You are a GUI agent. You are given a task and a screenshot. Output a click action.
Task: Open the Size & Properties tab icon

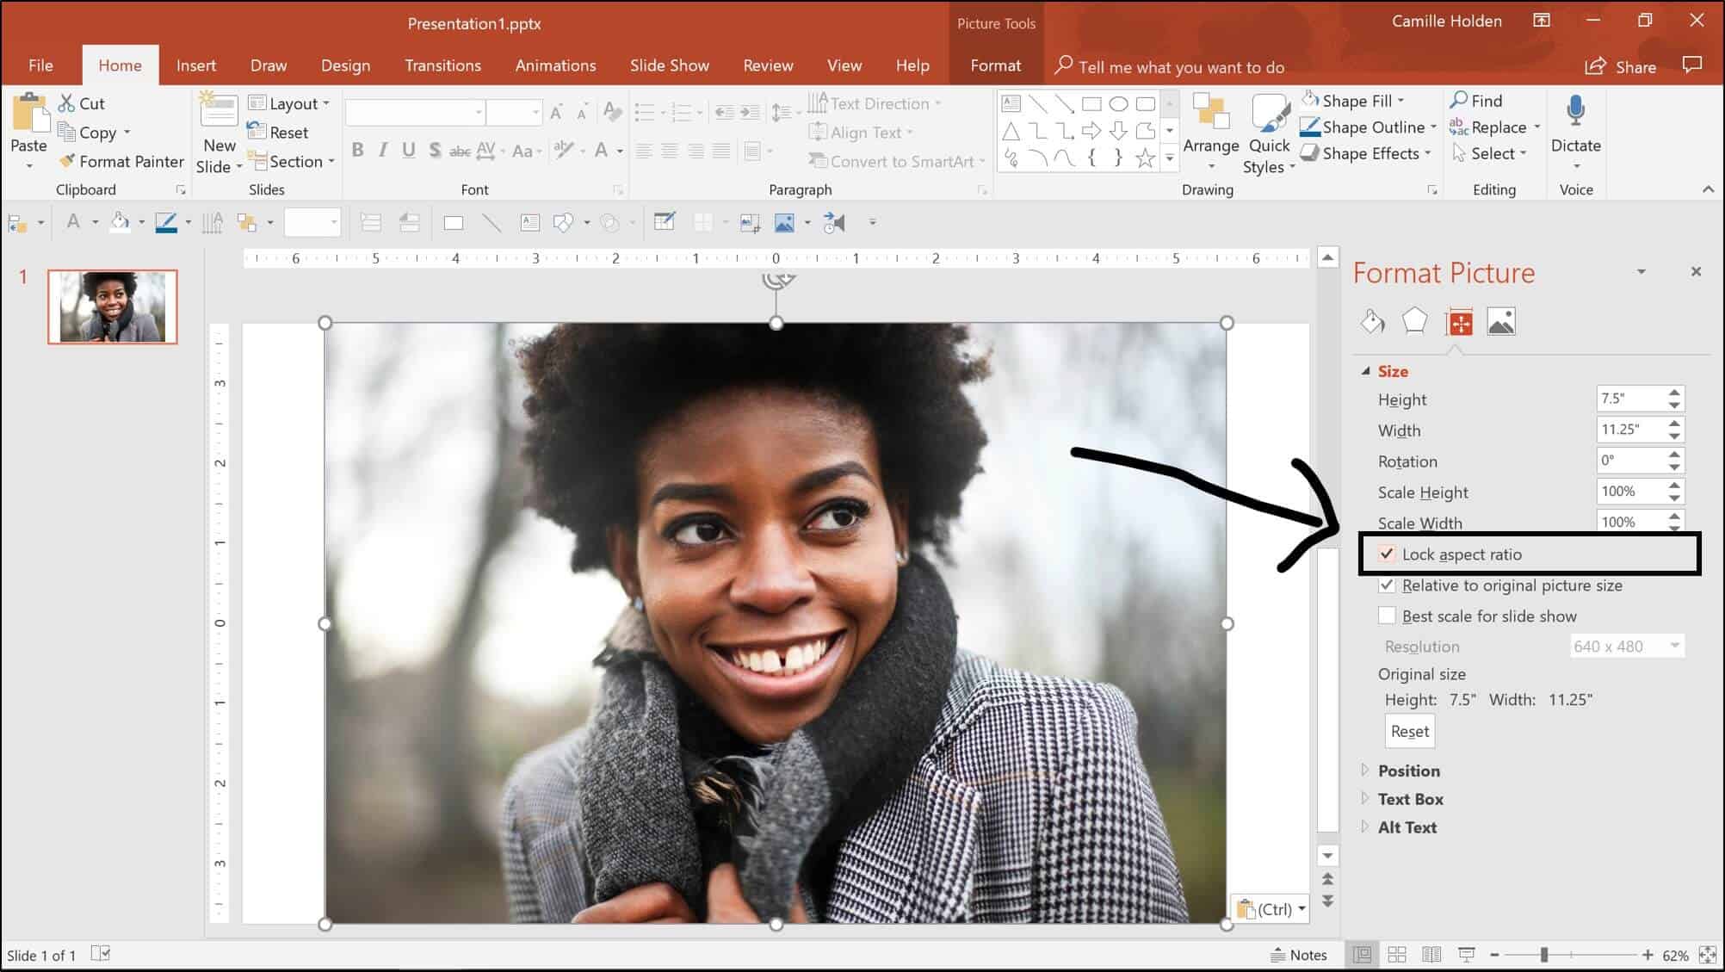click(1460, 322)
